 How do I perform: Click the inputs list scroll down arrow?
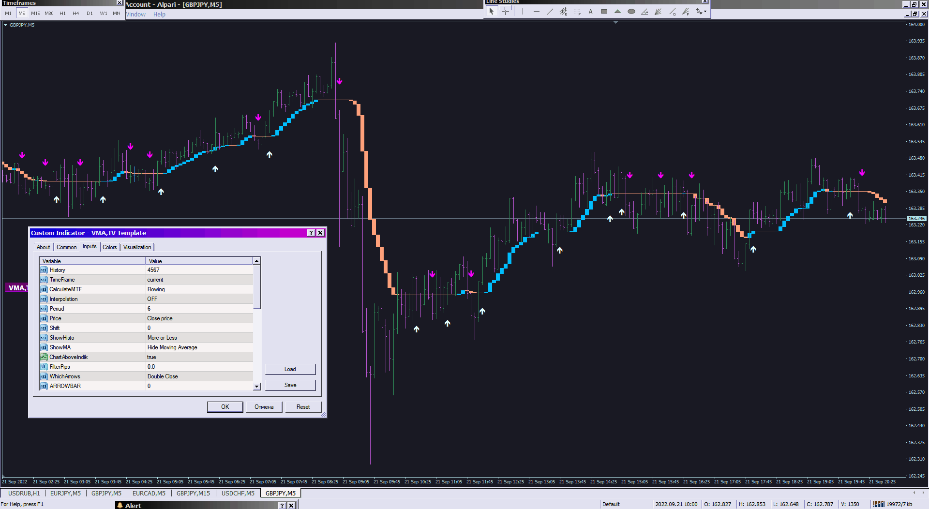257,387
